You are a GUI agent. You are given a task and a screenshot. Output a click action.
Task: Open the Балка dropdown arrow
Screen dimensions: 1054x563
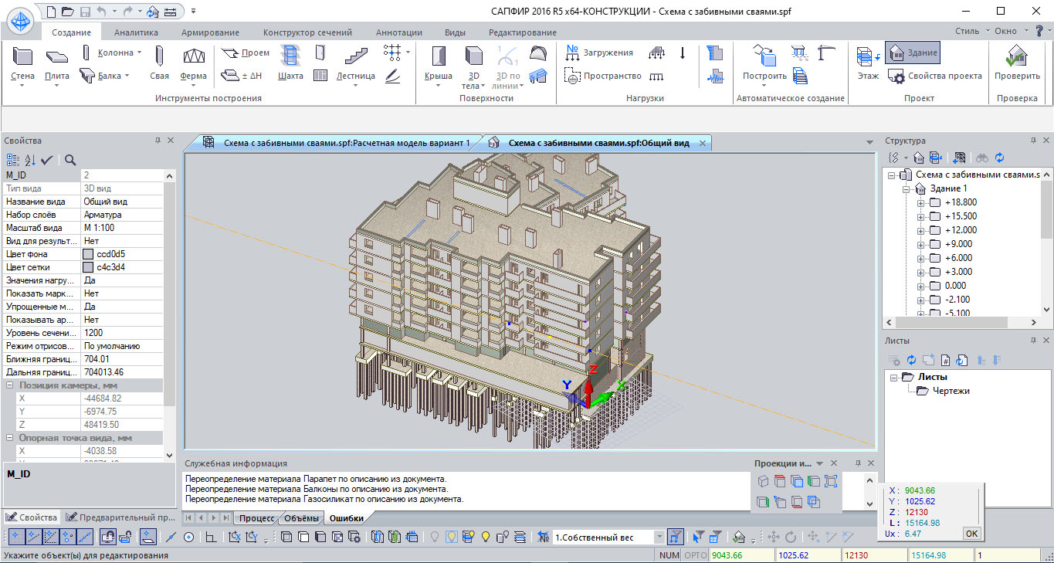126,76
